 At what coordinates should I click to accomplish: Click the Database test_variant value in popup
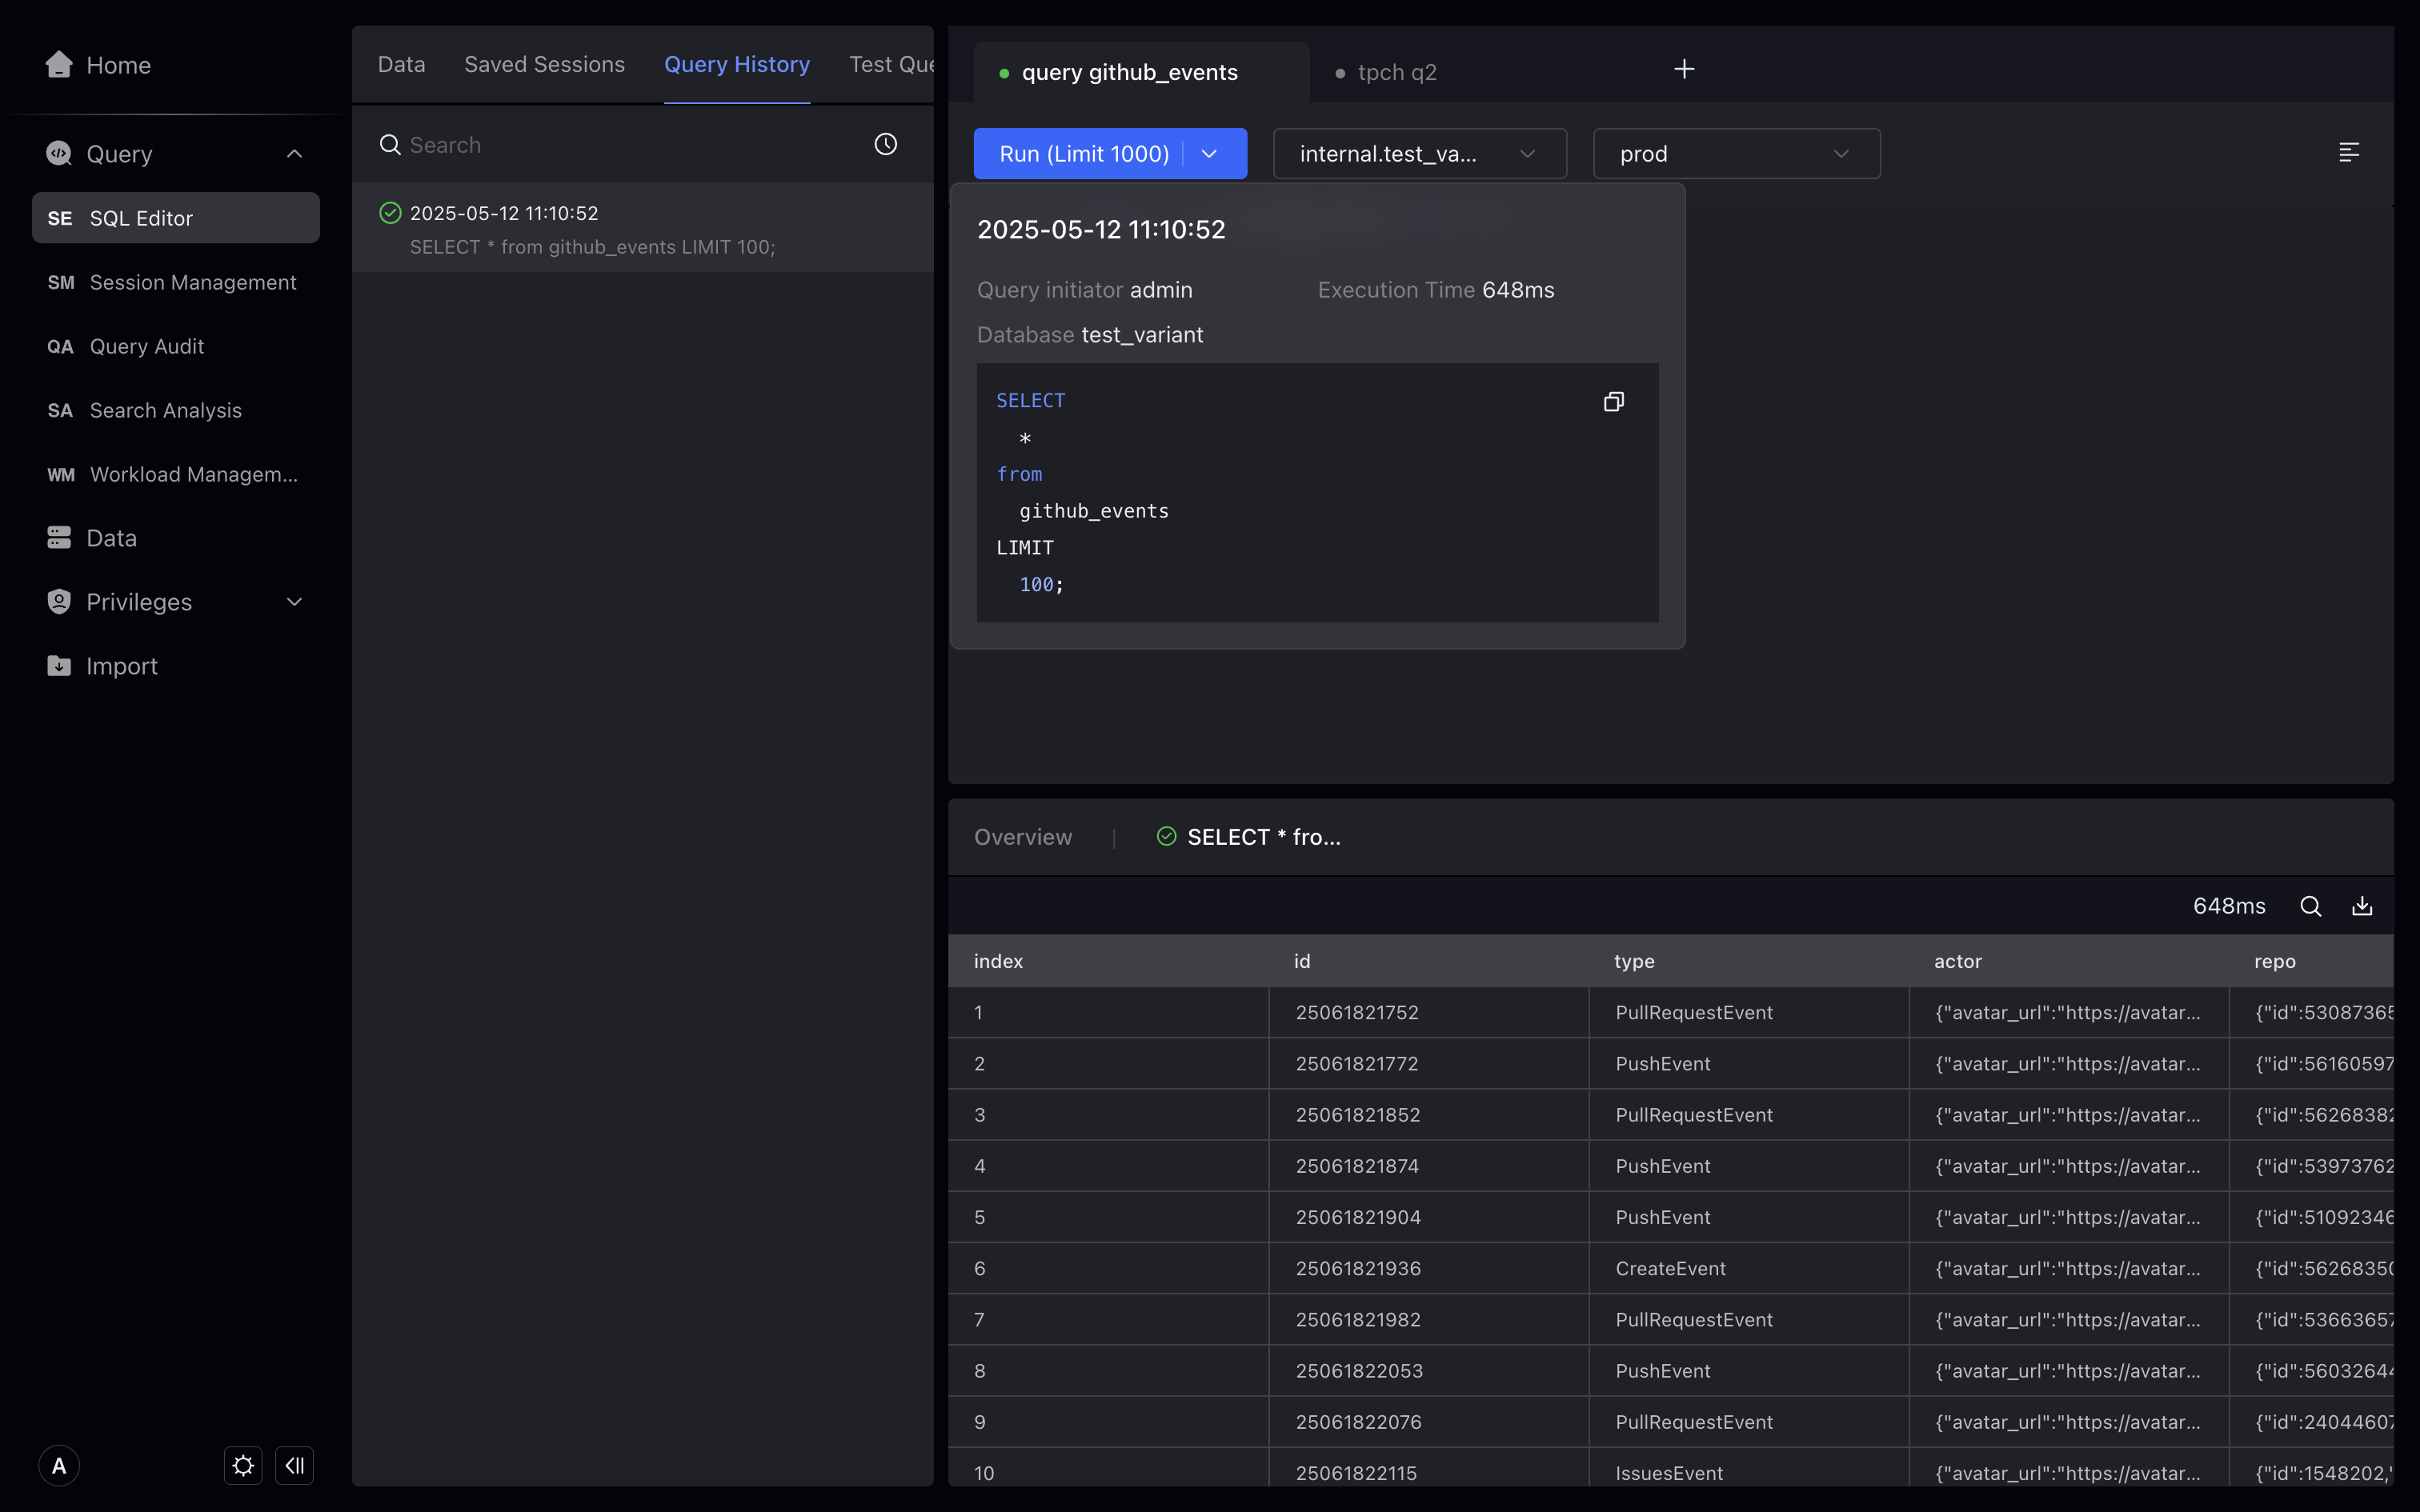1142,335
